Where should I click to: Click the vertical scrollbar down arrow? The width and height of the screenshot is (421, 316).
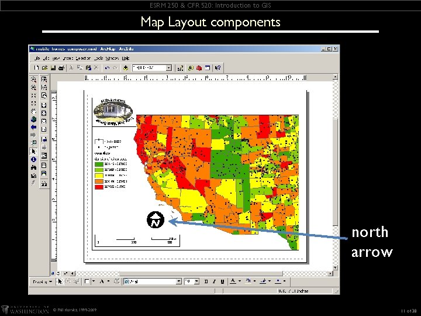335,268
